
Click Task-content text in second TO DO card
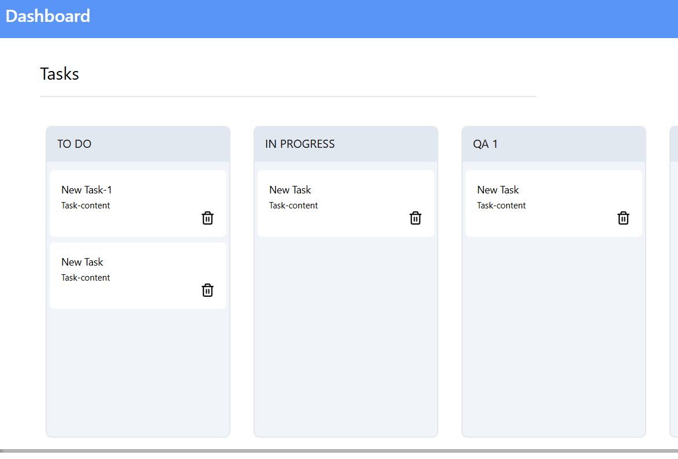click(x=85, y=278)
